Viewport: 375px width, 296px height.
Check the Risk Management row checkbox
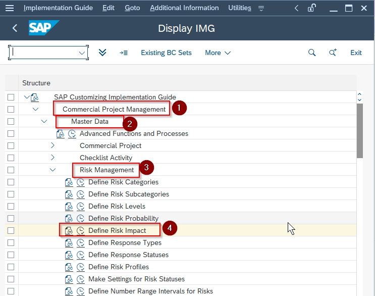(x=11, y=170)
